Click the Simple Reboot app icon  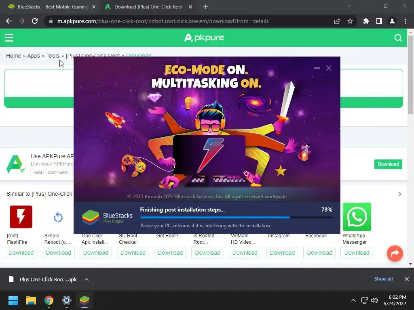(x=58, y=218)
